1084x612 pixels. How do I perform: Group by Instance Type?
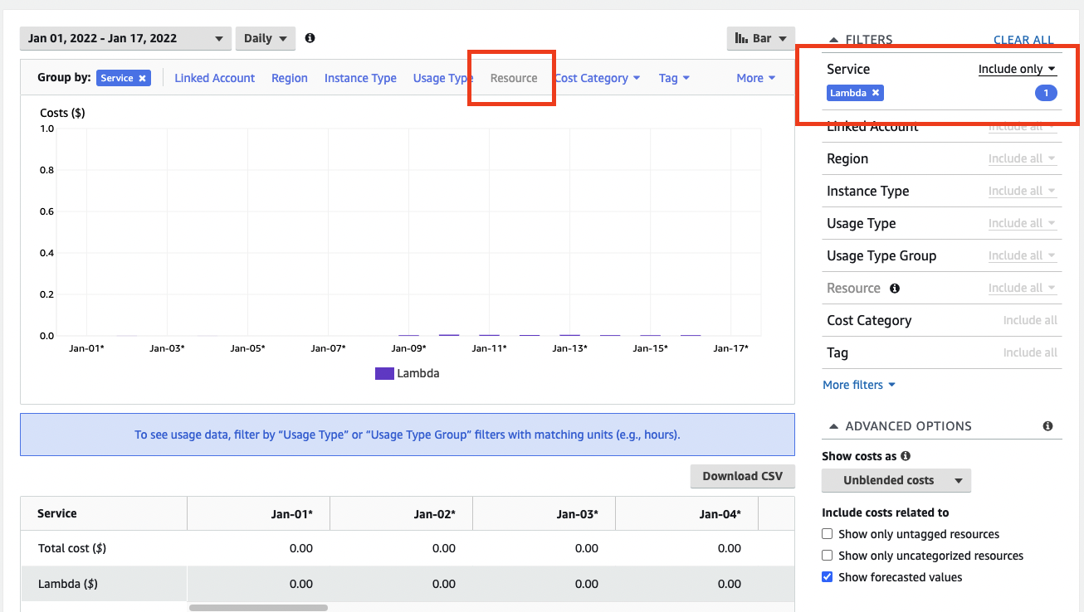point(360,78)
